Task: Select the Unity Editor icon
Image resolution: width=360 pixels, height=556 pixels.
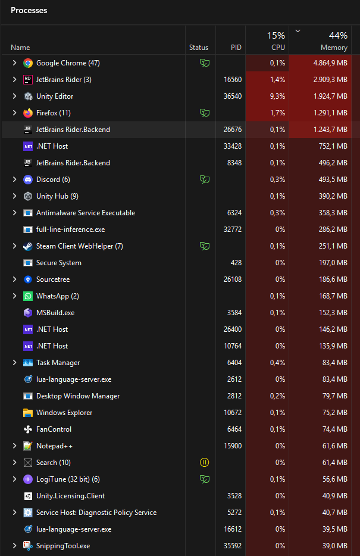Action: coord(27,96)
